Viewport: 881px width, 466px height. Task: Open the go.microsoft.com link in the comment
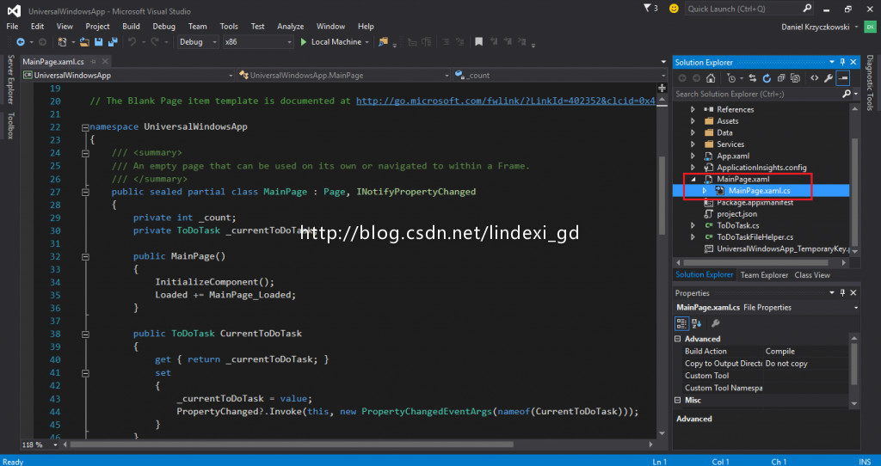click(x=506, y=101)
